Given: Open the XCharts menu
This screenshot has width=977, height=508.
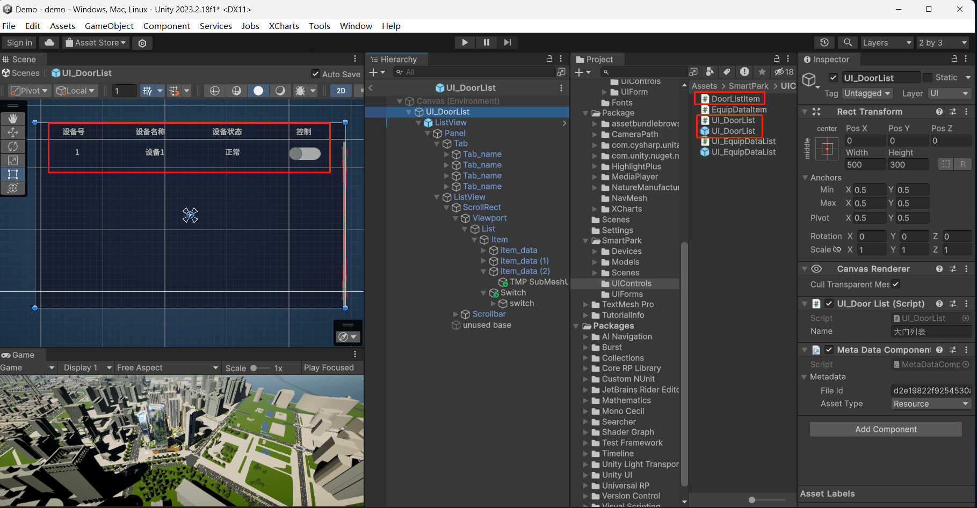Looking at the screenshot, I should 284,26.
